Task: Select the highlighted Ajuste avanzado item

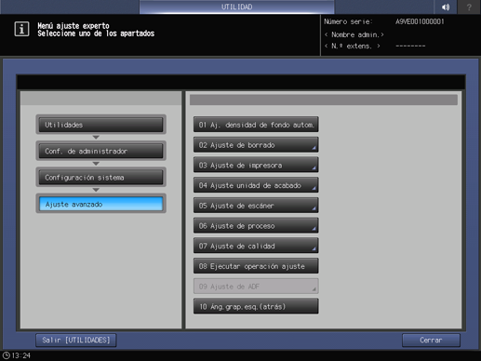Action: 100,204
